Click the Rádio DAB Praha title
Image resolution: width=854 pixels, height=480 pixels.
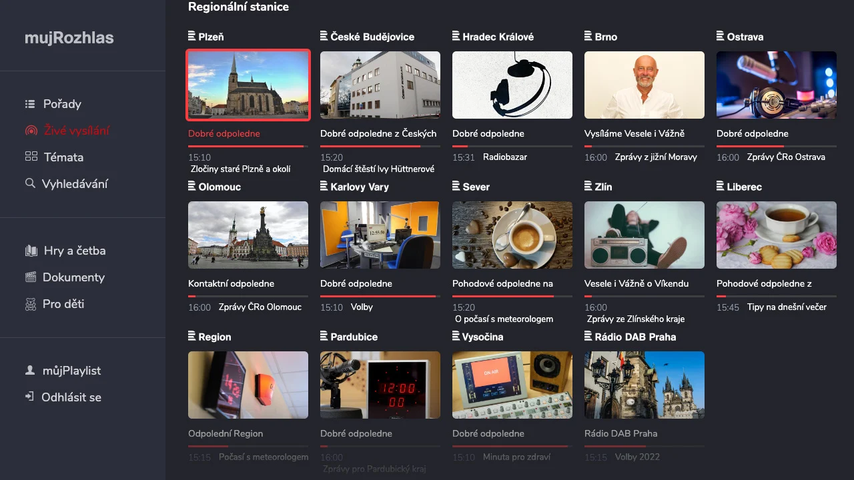pos(620,433)
